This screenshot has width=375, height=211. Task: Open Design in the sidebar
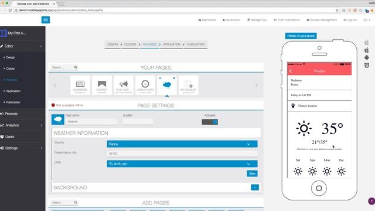[x=11, y=57]
